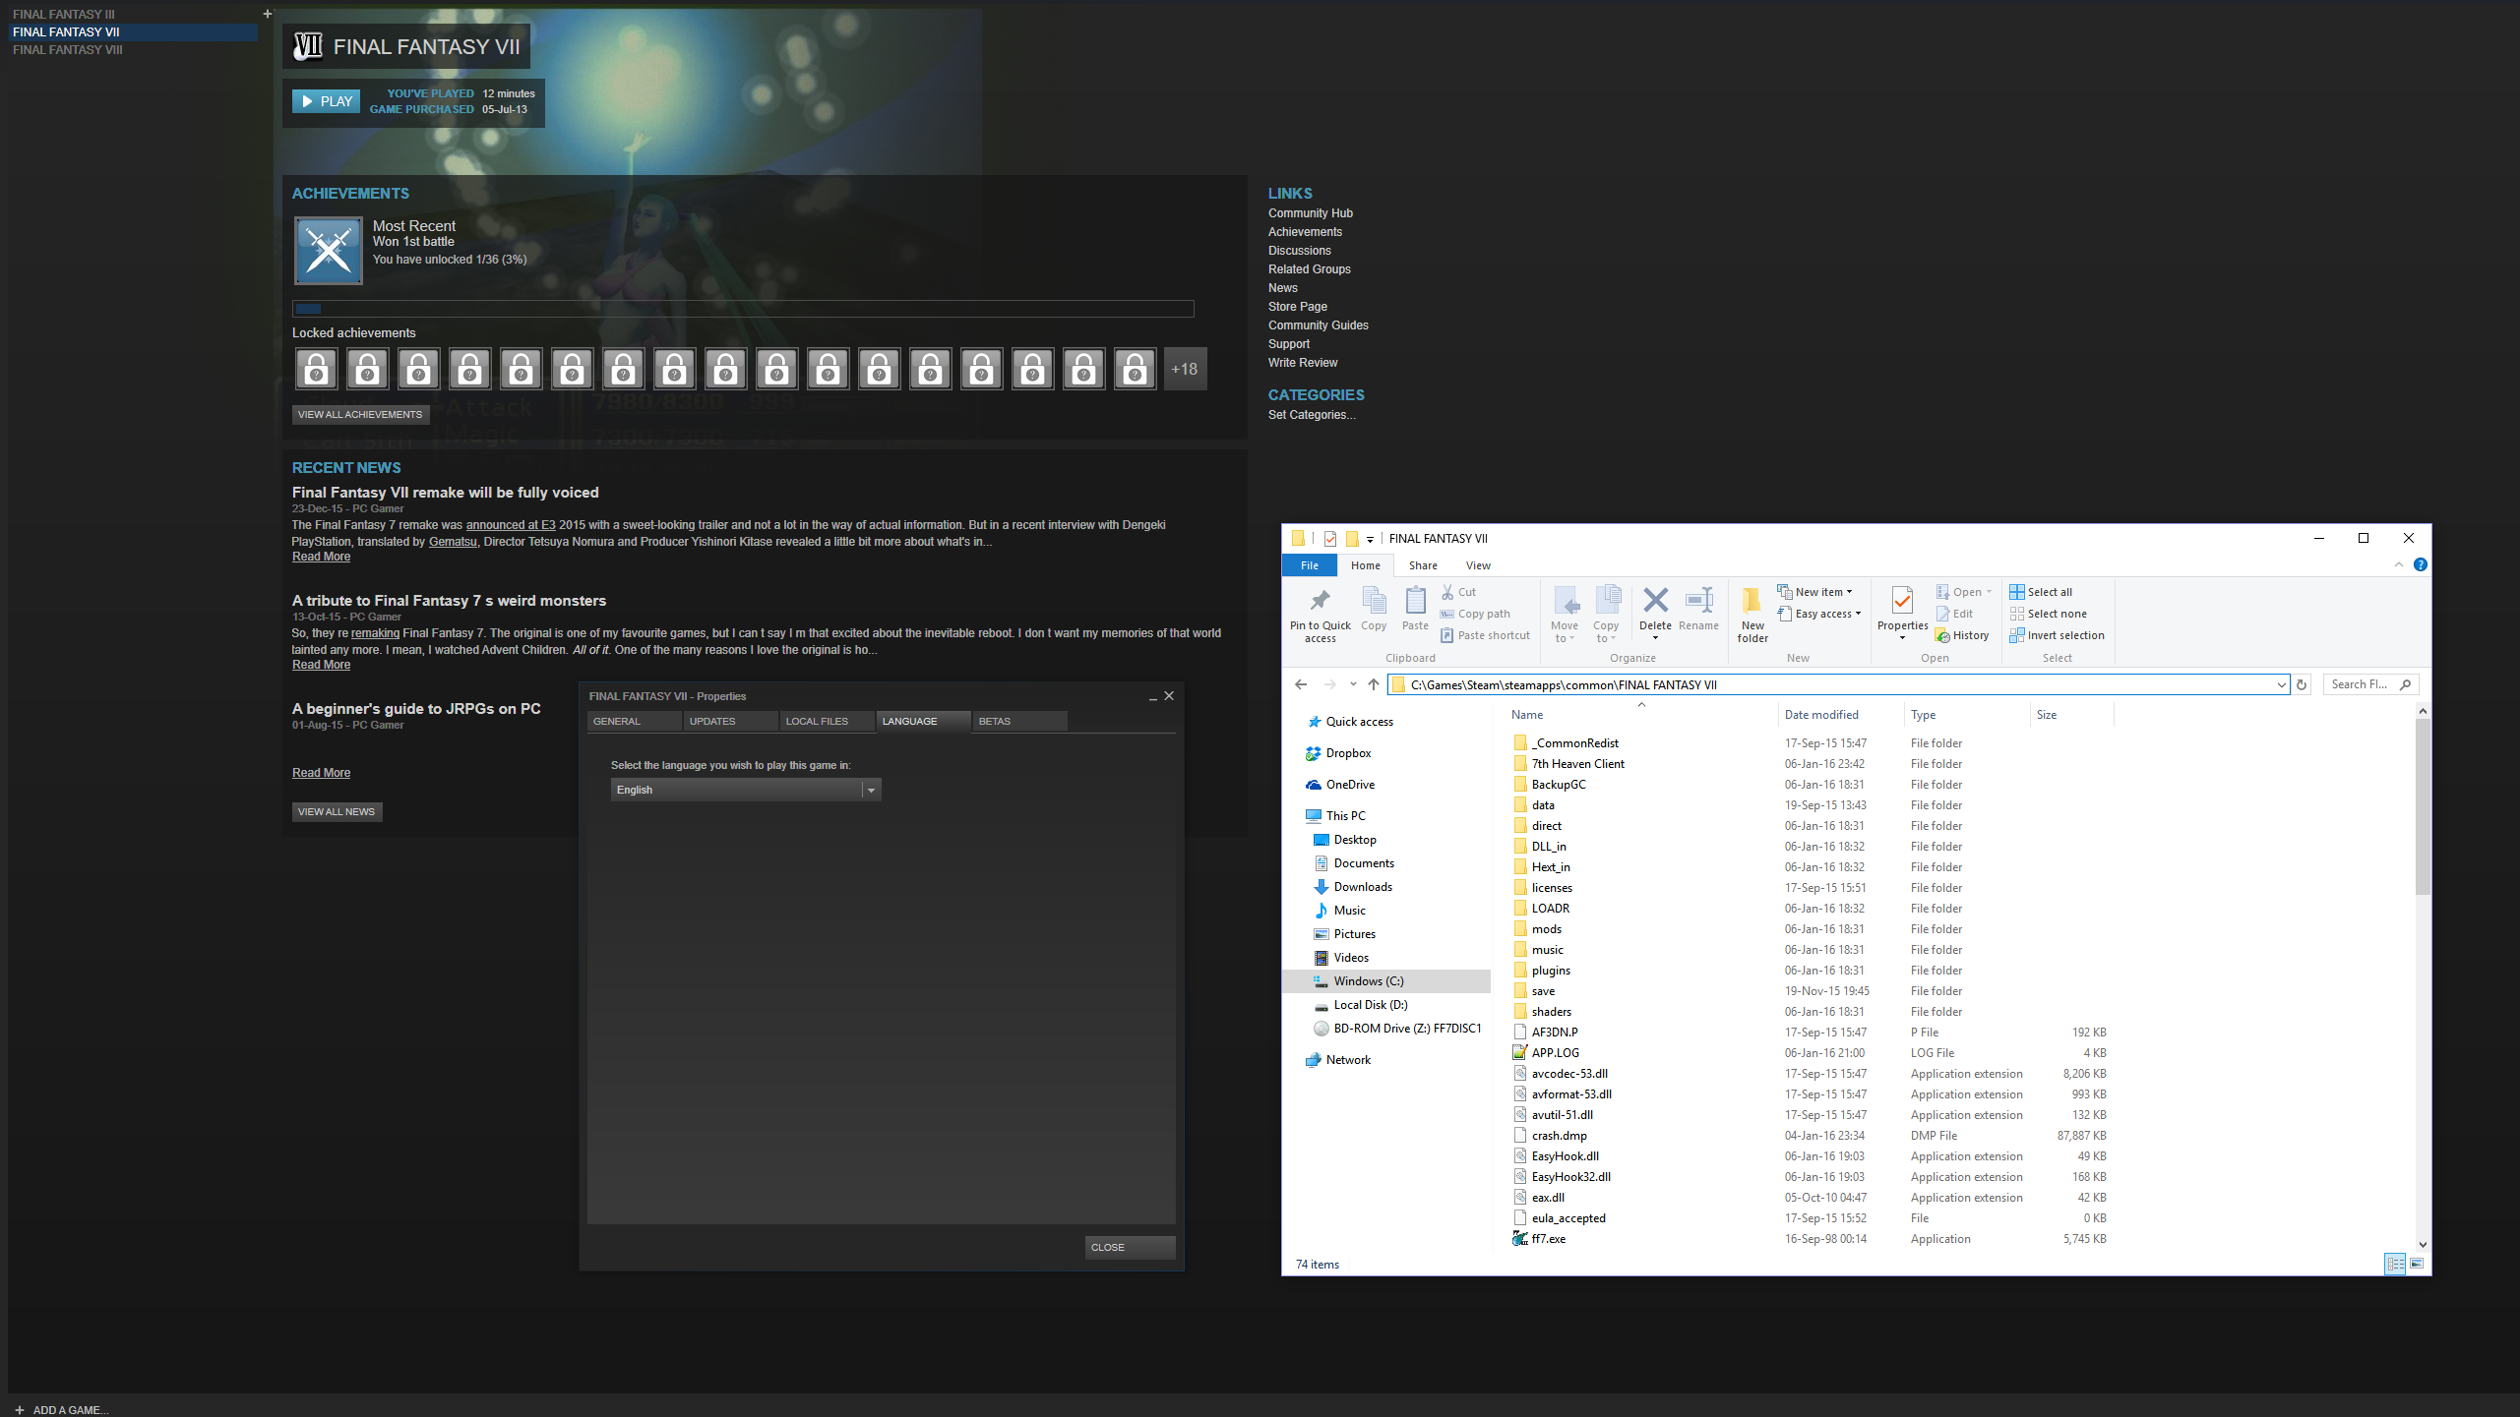Show the +18 more locked achievements

[x=1185, y=369]
